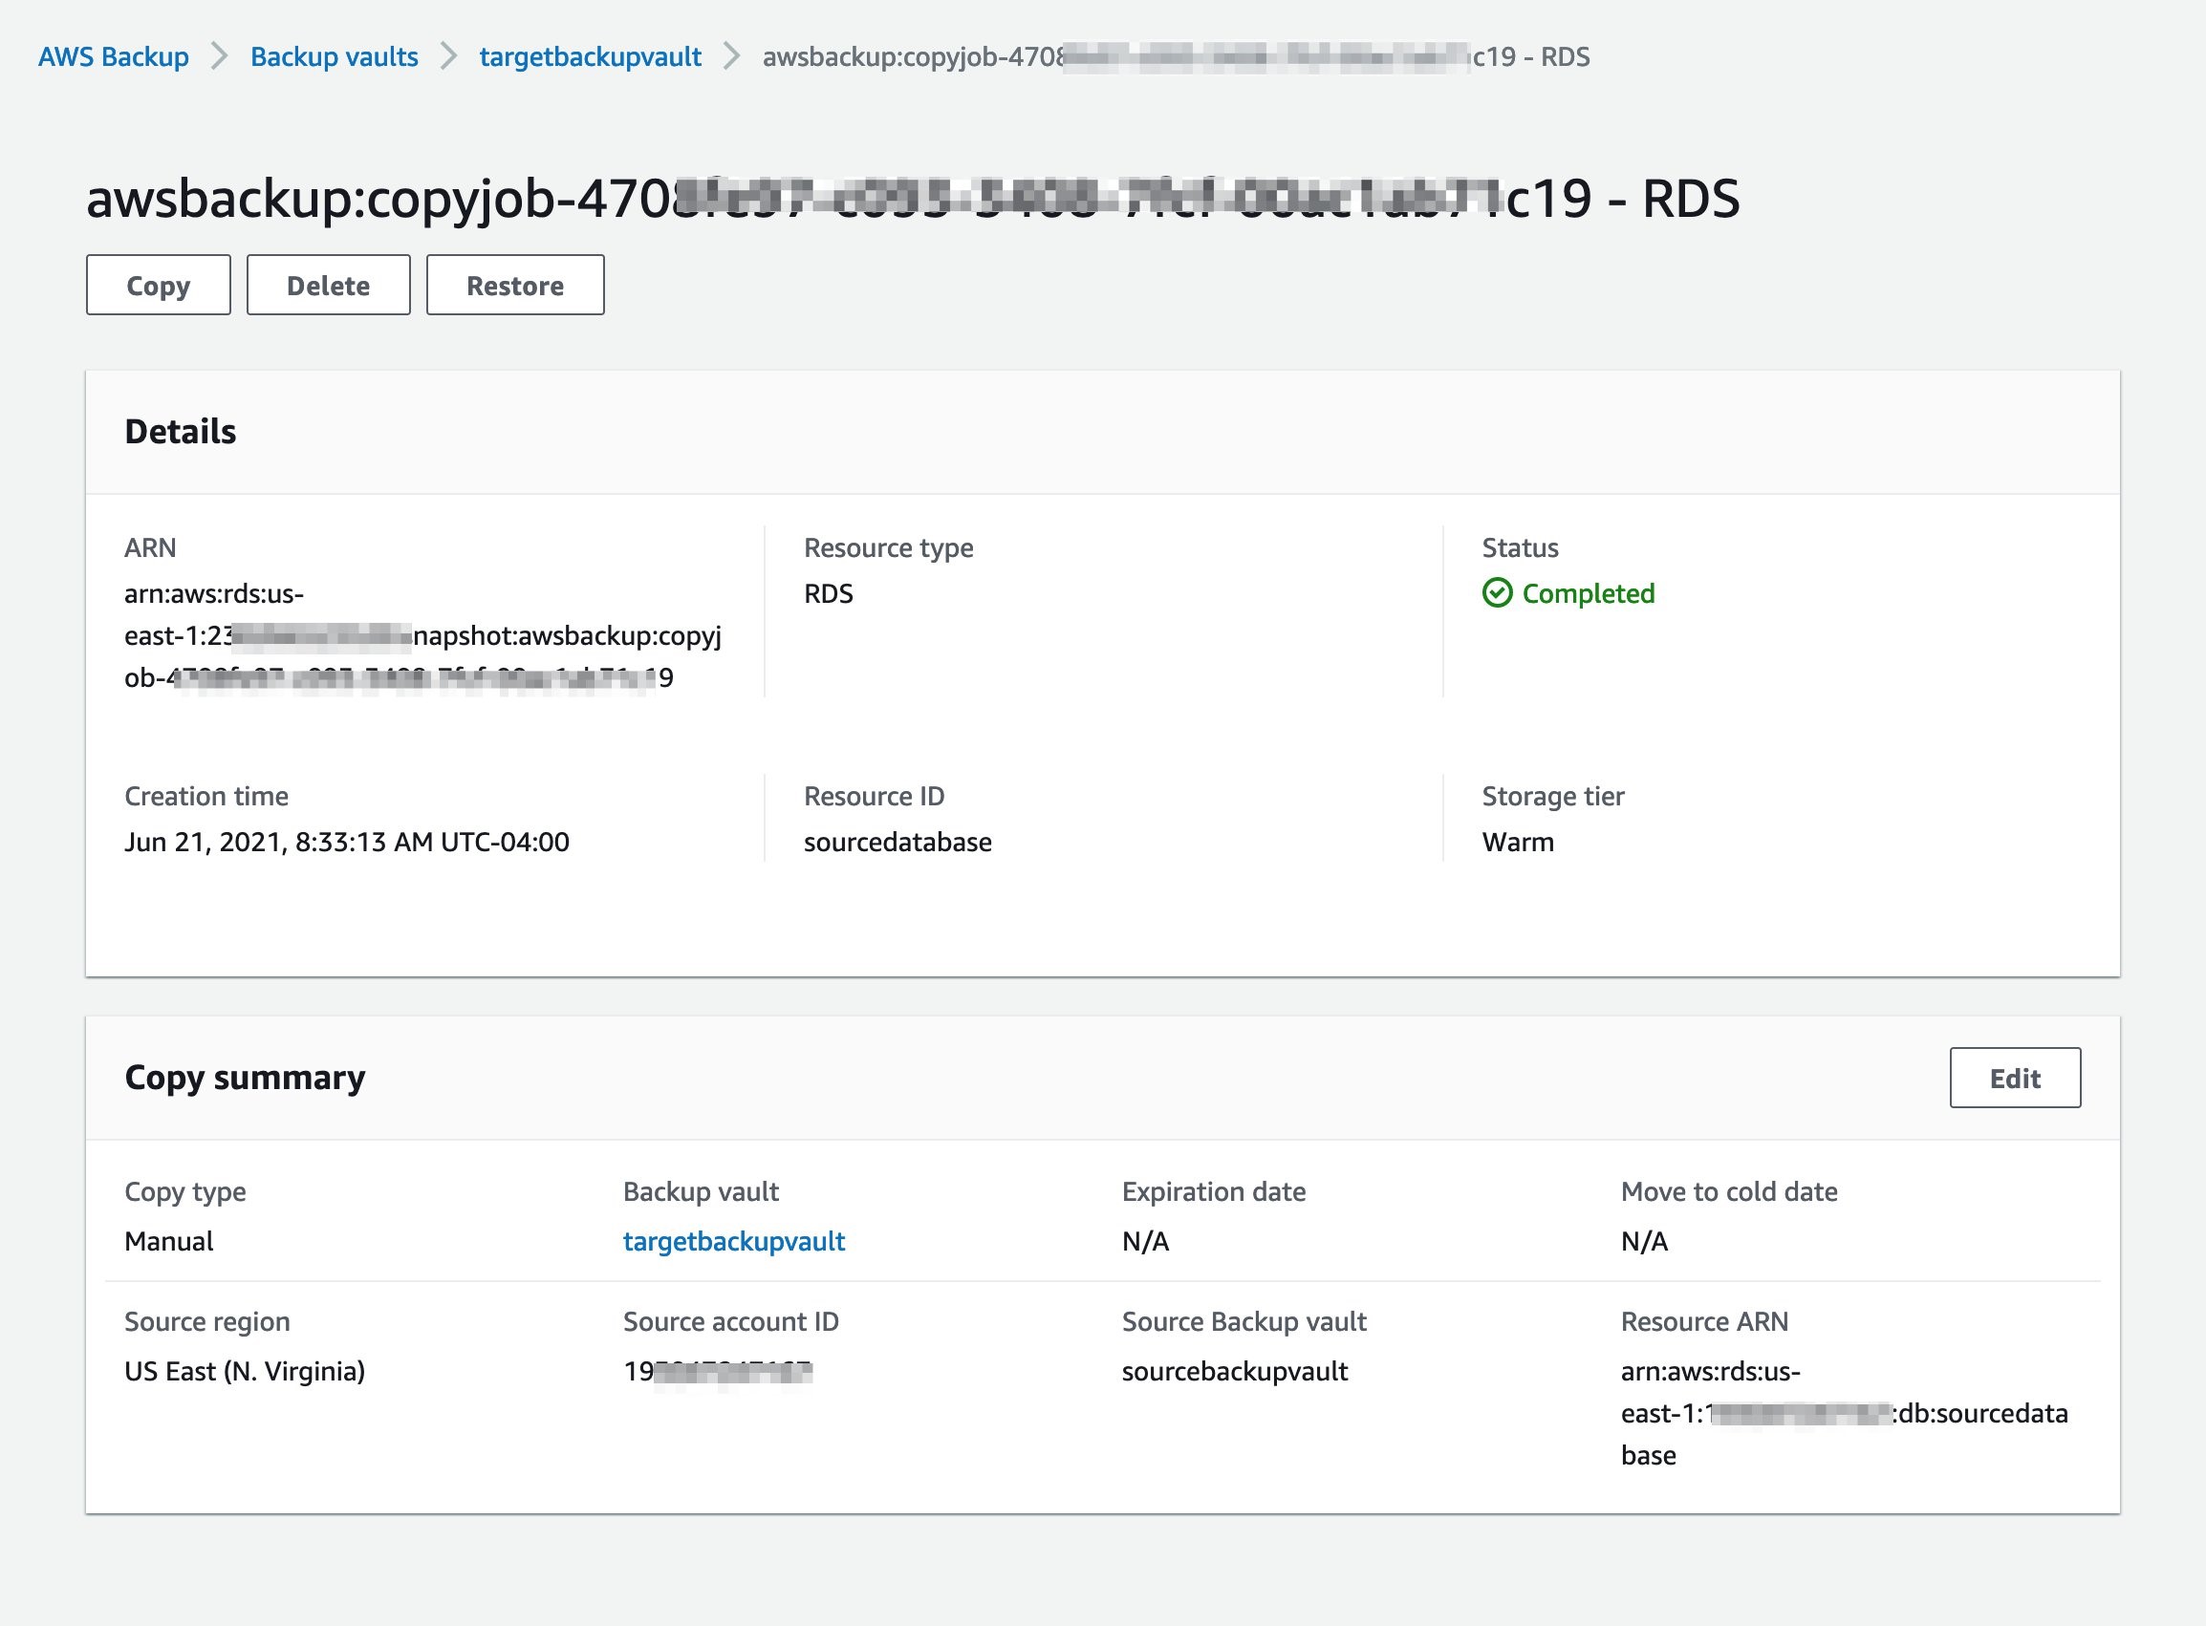Click the Copy type label

tap(185, 1192)
